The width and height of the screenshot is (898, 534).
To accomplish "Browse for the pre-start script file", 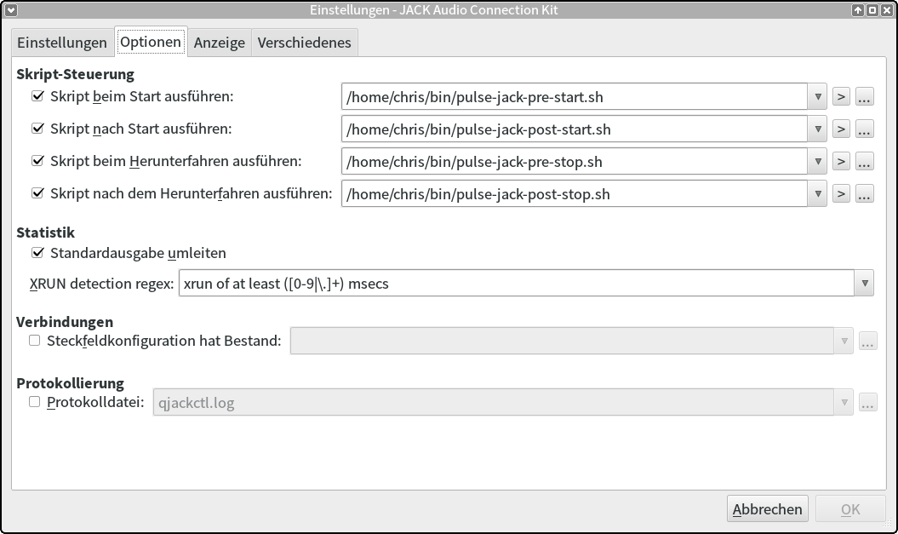I will pos(864,97).
